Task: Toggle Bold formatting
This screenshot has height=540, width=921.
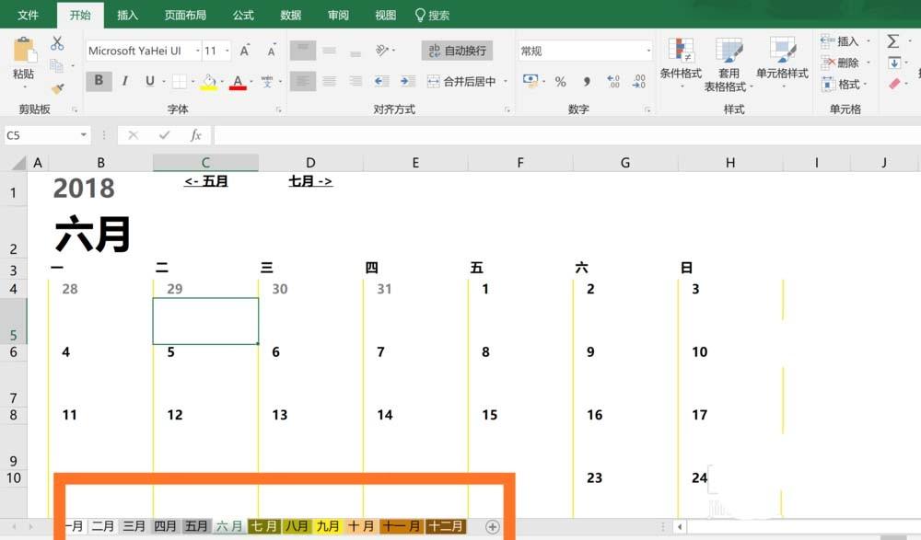Action: (x=98, y=79)
